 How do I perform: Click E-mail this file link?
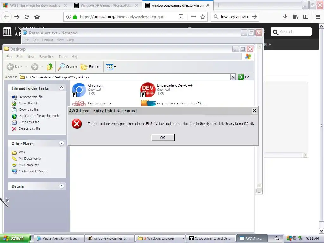29,122
